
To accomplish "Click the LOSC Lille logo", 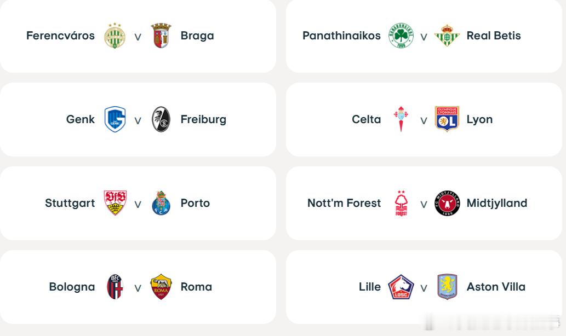I will coord(401,287).
